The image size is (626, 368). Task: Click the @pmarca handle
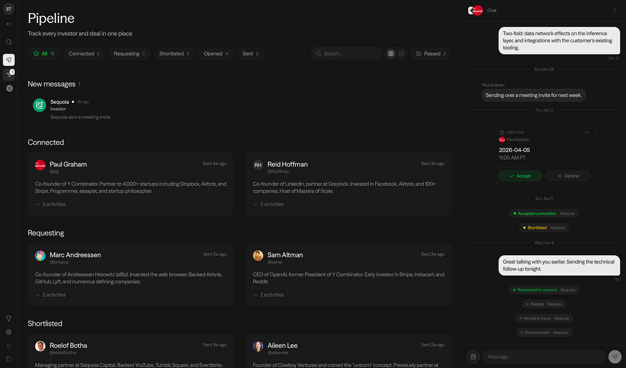point(59,262)
